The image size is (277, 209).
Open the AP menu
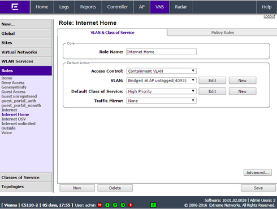142,7
